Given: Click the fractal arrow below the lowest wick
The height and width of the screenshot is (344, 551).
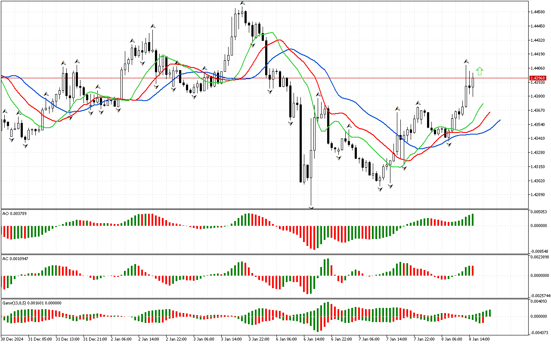Looking at the screenshot, I should (311, 208).
